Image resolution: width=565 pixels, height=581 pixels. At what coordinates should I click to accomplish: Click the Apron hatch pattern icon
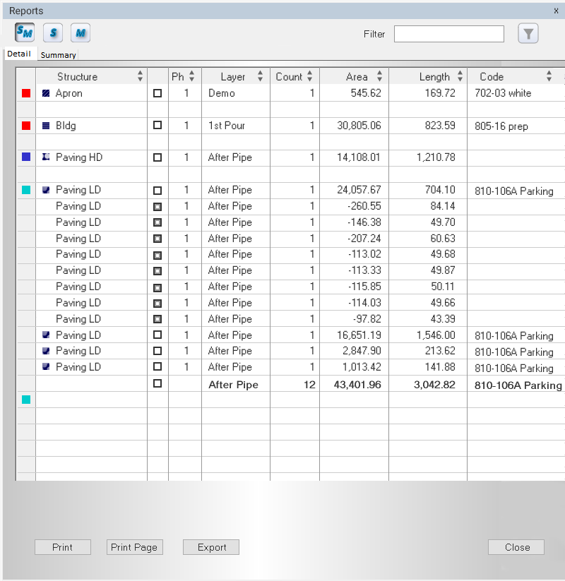coord(46,93)
